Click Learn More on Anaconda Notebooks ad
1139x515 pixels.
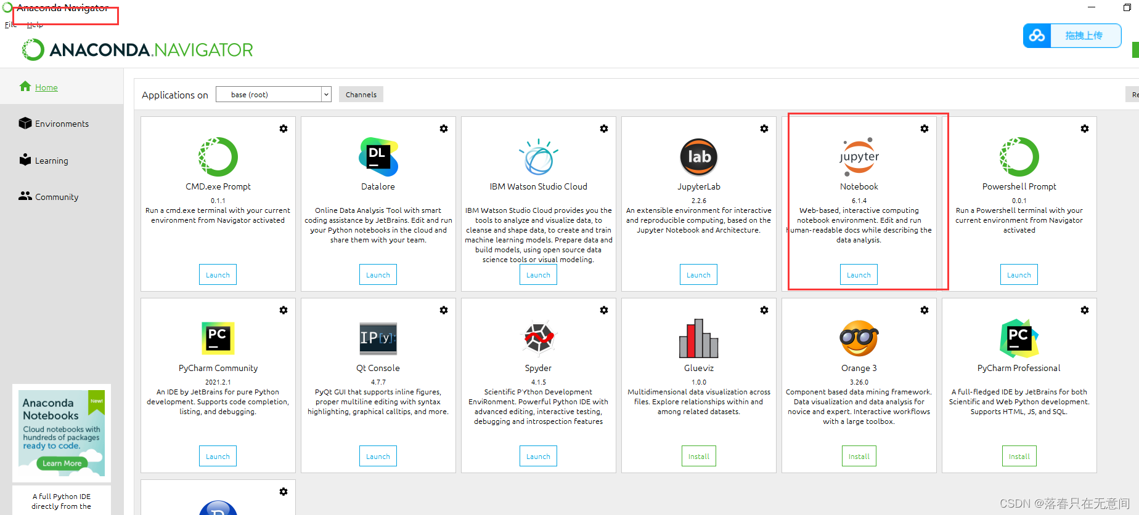click(62, 463)
